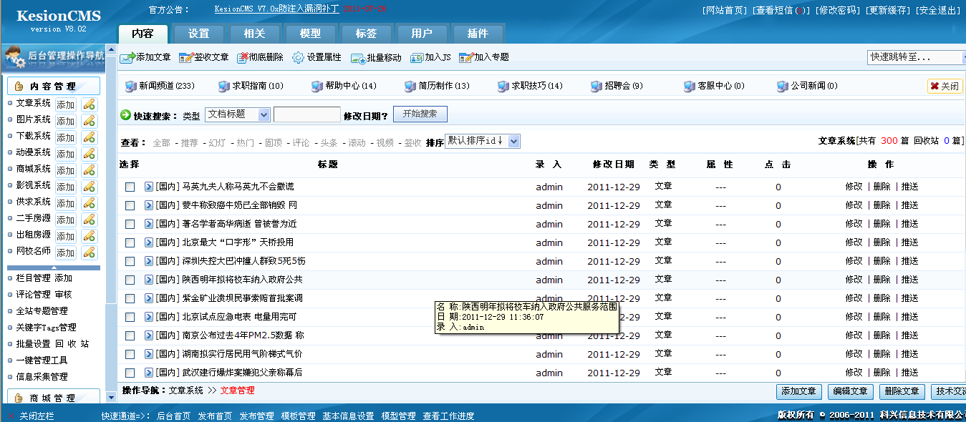Click pencil icon beside 影视系统
The image size is (966, 422).
pyautogui.click(x=89, y=187)
